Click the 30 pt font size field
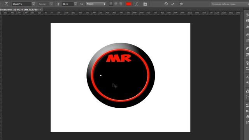The image size is (249, 140). click(68, 4)
